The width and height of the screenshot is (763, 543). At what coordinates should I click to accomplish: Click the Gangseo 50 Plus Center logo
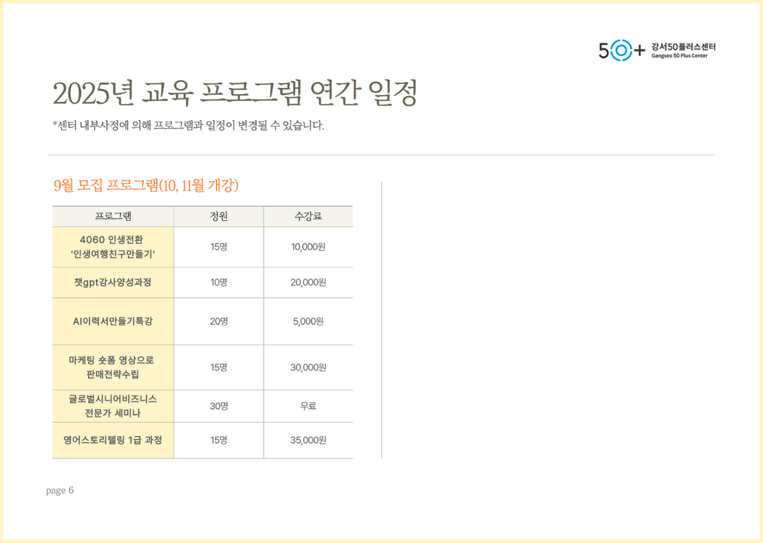tap(657, 50)
